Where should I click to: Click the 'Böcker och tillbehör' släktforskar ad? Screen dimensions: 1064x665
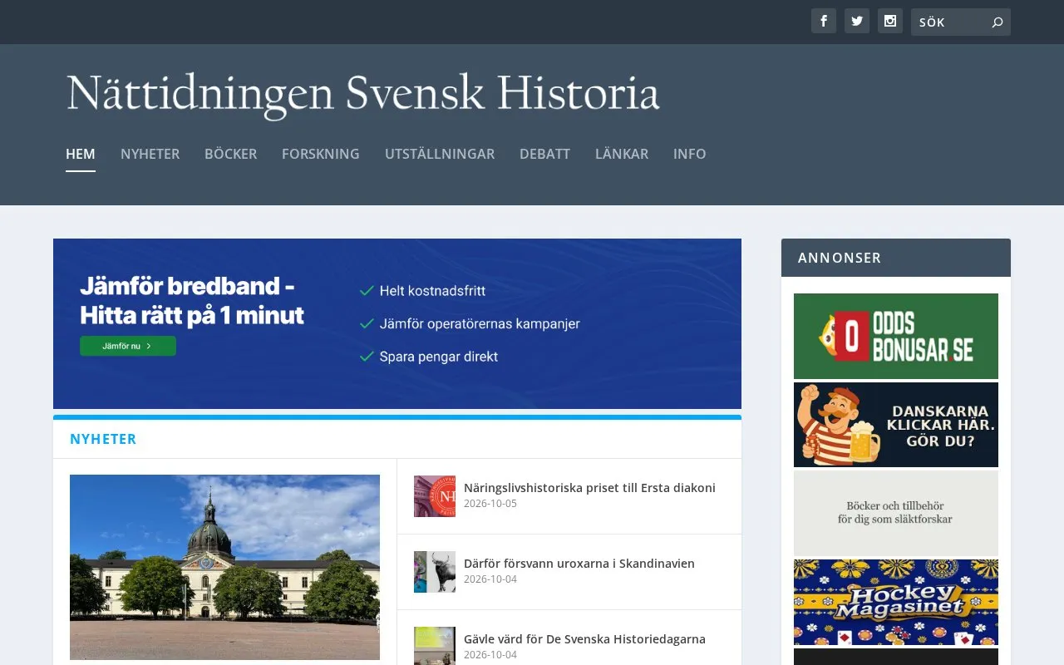pos(896,514)
